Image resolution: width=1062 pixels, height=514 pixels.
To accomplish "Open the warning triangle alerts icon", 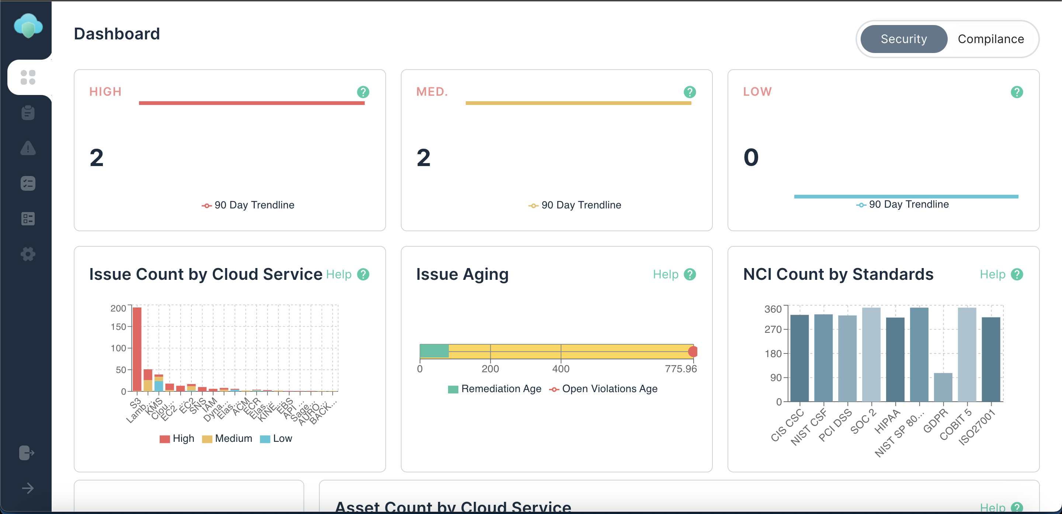I will (x=28, y=148).
